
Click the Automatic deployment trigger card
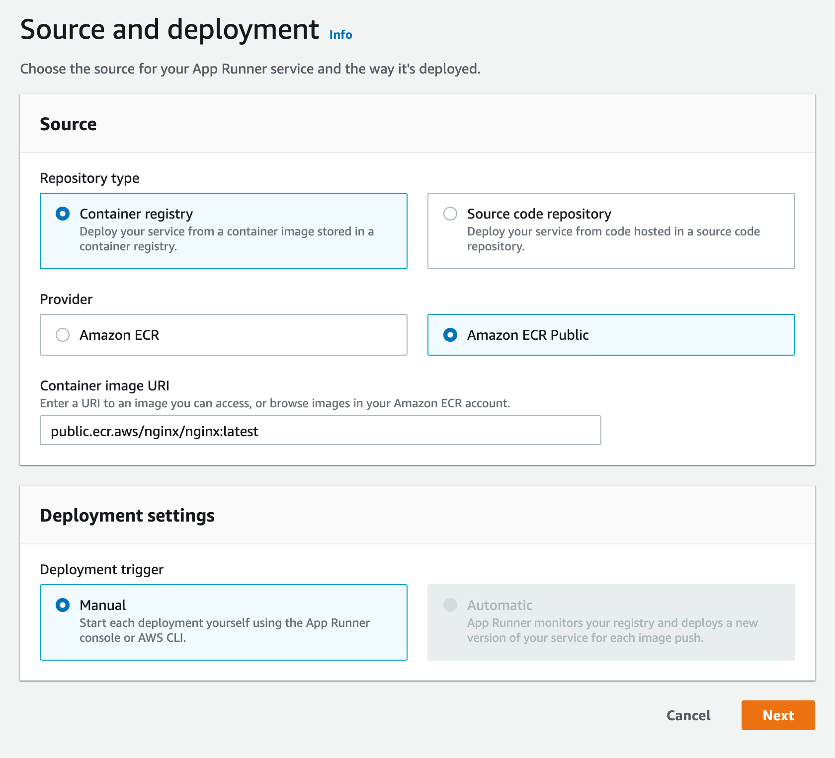point(610,622)
